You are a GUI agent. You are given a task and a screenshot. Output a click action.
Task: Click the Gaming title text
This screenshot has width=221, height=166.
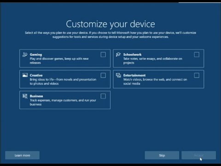point(36,54)
